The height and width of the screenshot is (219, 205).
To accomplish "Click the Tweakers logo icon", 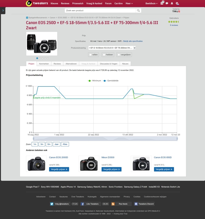I will [x=29, y=3].
